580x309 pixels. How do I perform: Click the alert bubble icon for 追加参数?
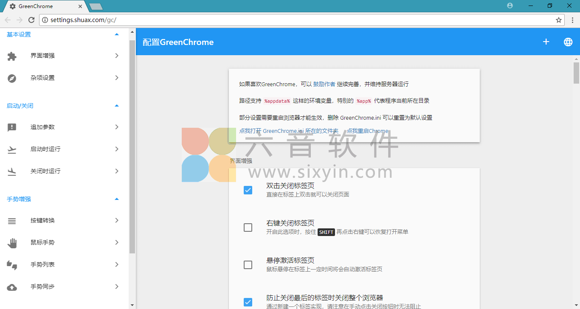pos(12,127)
